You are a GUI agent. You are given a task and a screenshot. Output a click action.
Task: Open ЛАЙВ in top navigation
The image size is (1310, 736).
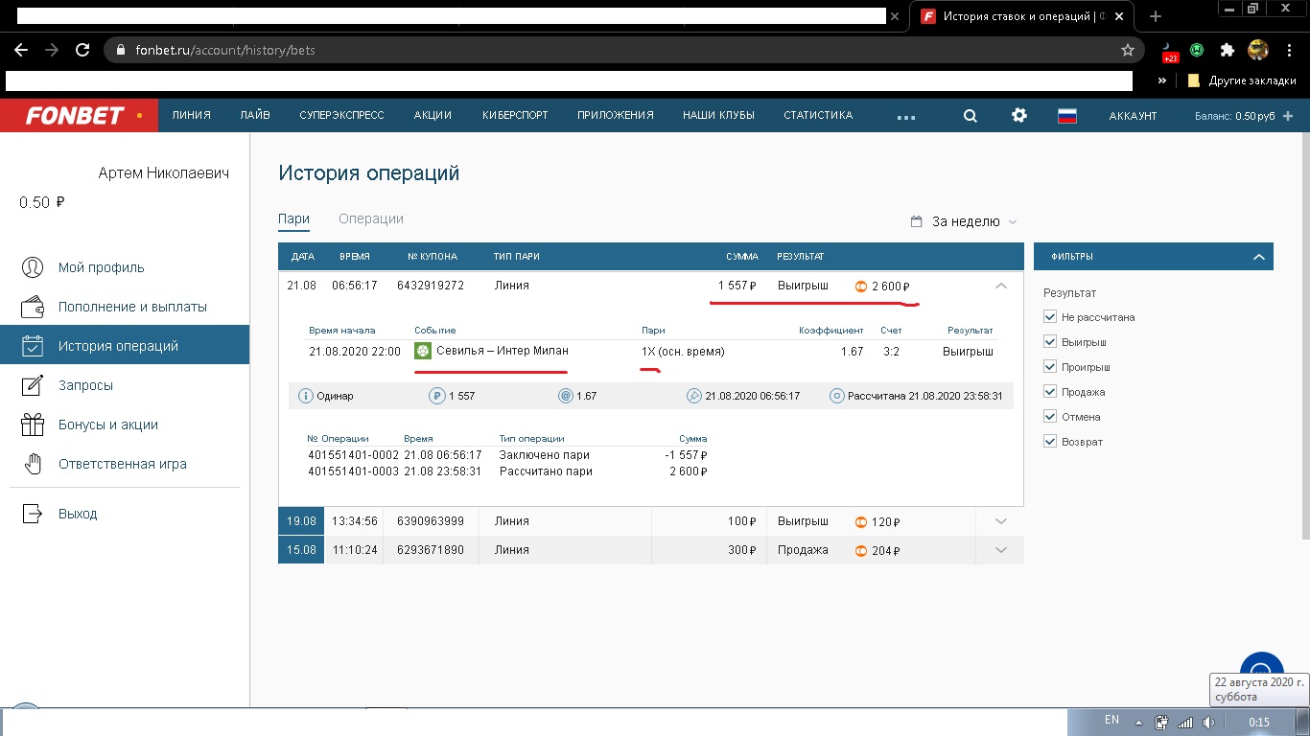point(255,115)
